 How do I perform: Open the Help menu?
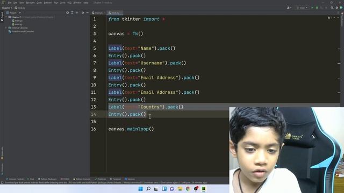point(86,3)
